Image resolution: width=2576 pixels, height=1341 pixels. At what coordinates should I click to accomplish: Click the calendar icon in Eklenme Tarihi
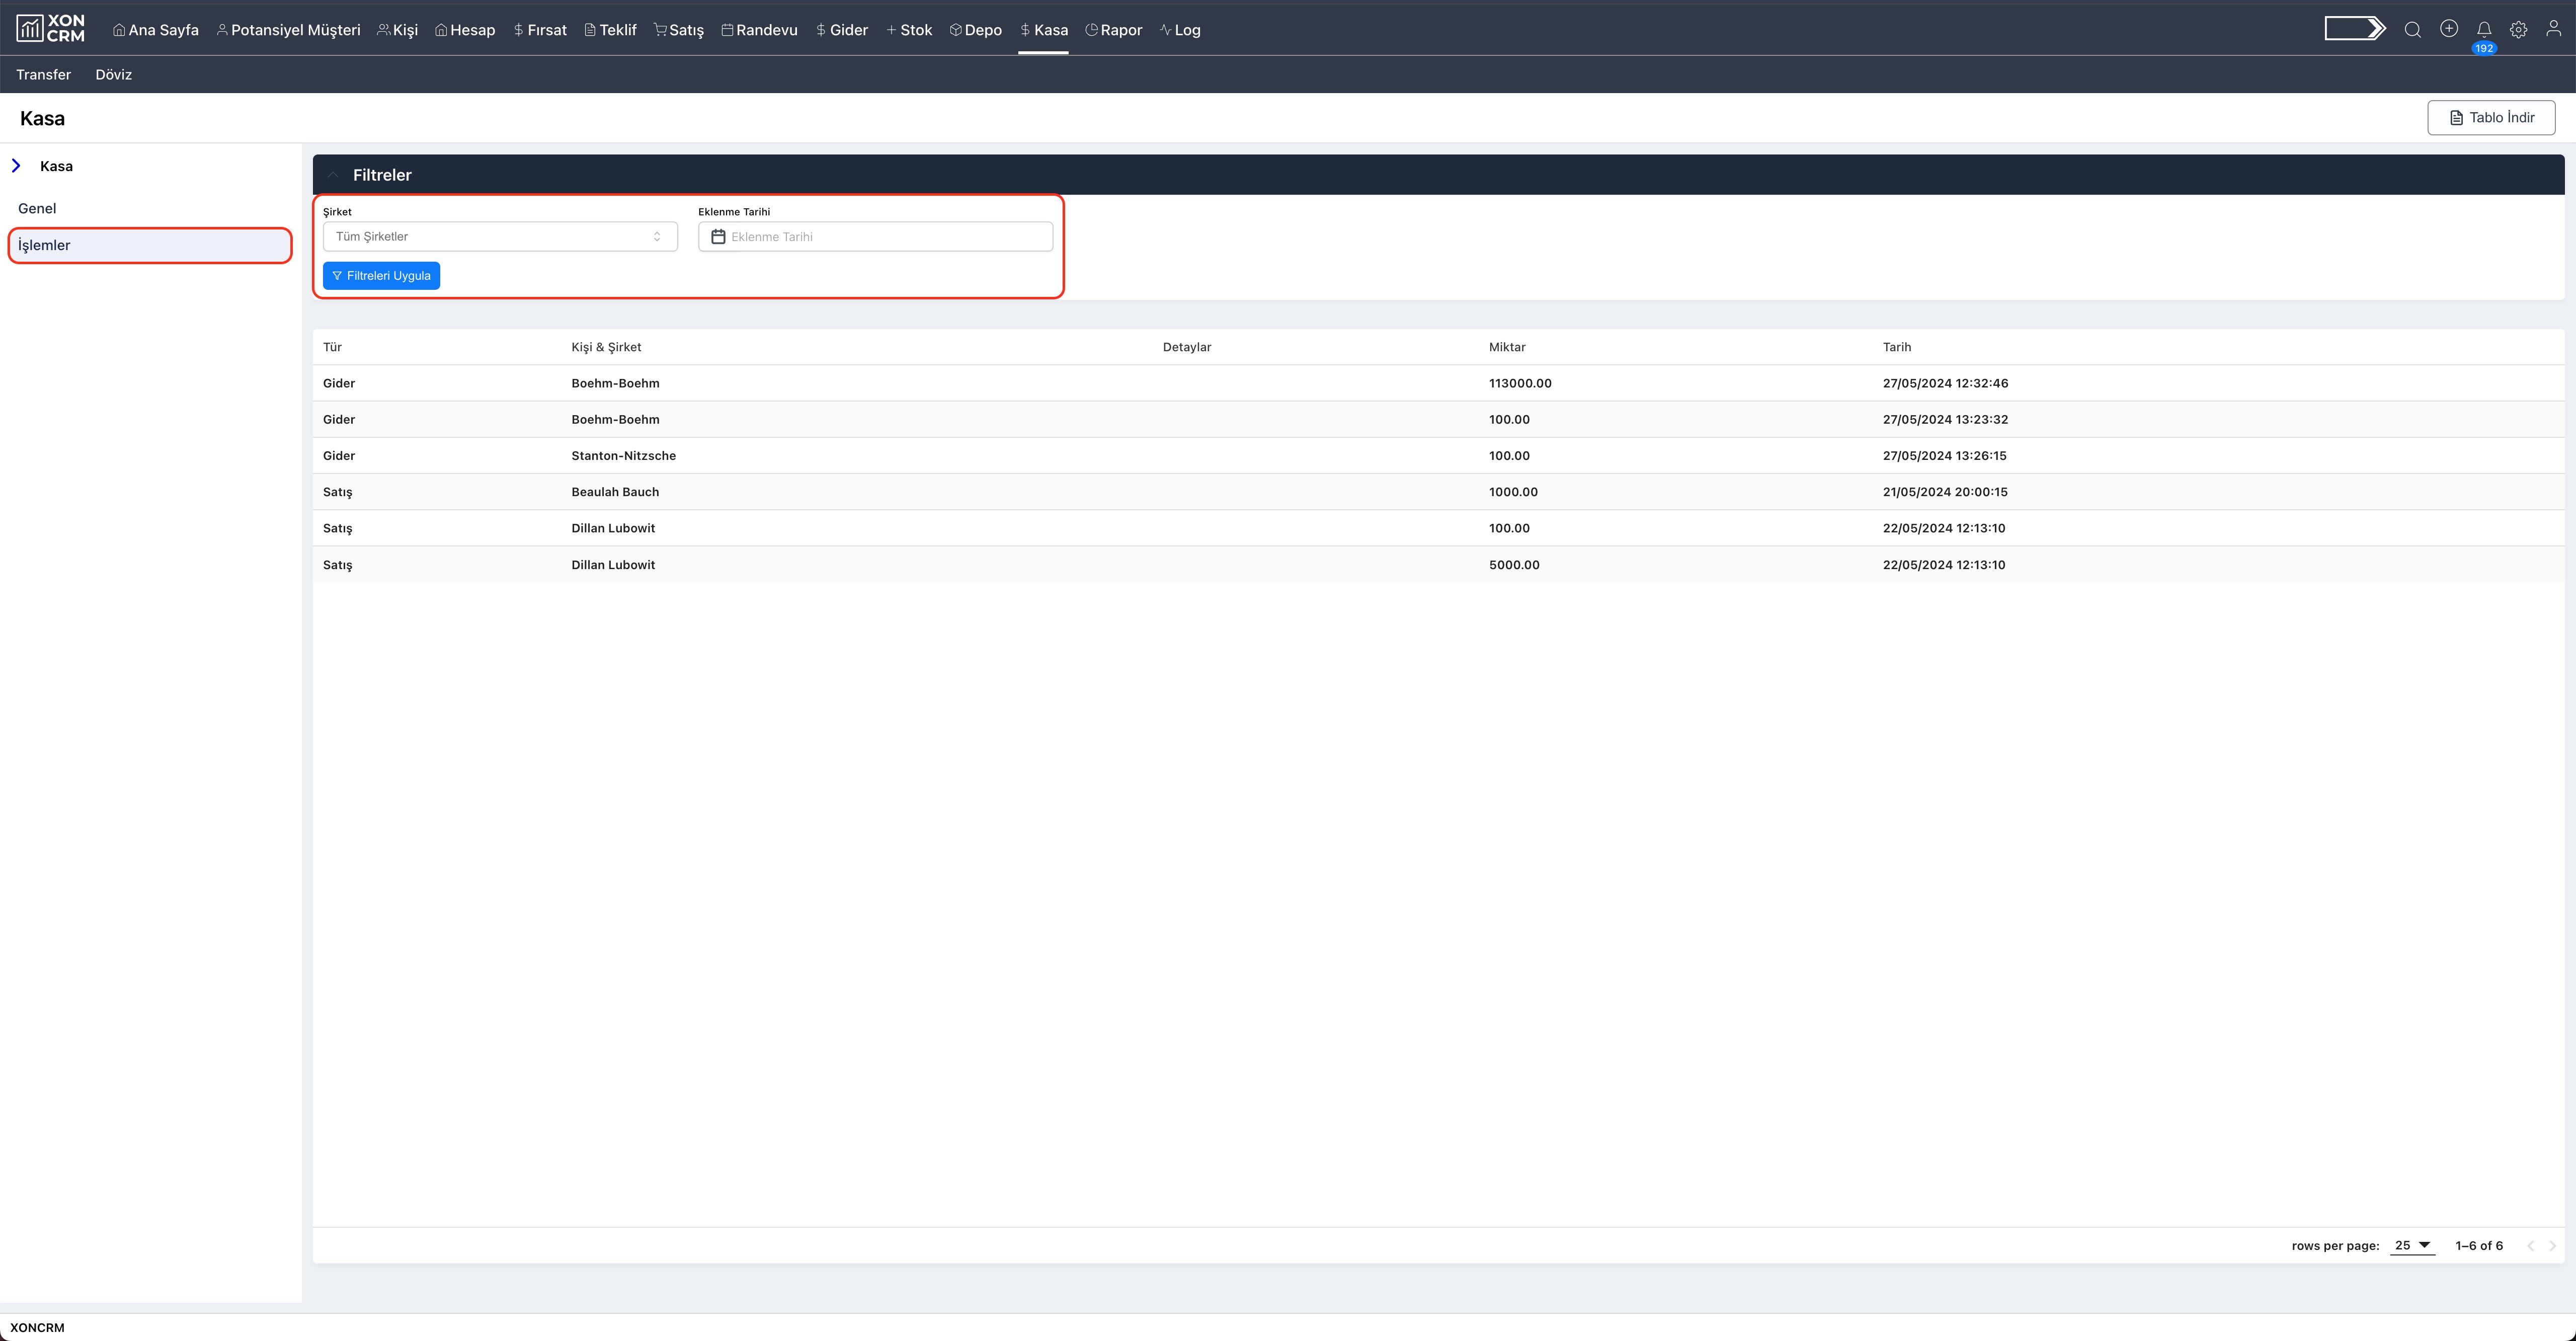[x=718, y=237]
